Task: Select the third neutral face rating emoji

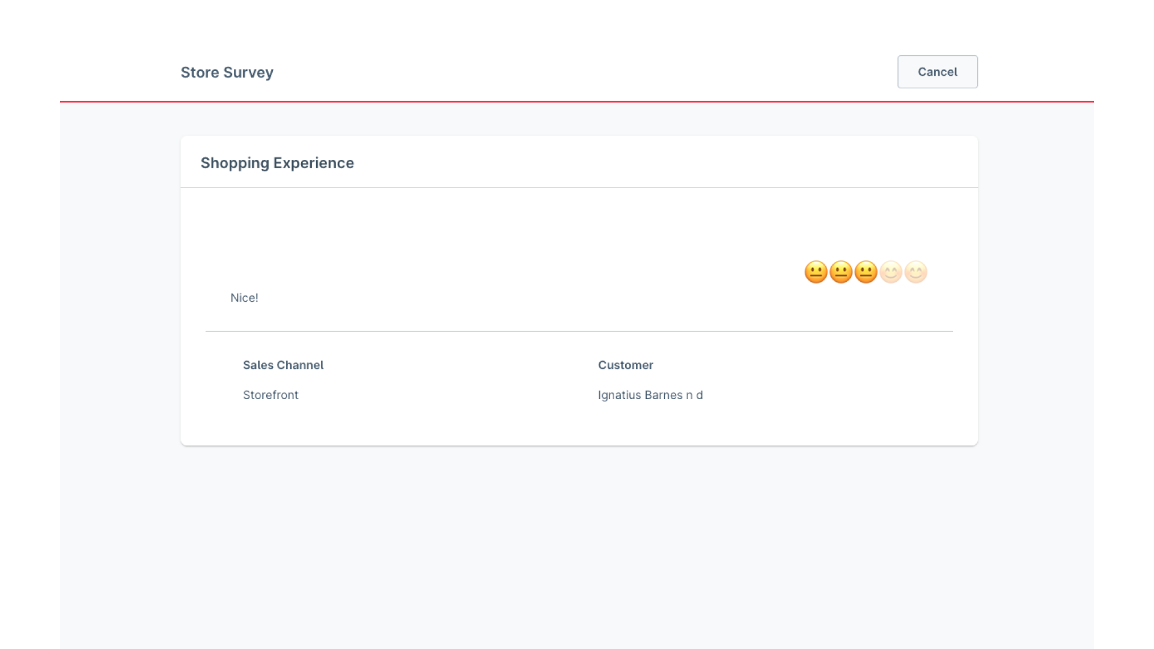Action: click(x=865, y=272)
